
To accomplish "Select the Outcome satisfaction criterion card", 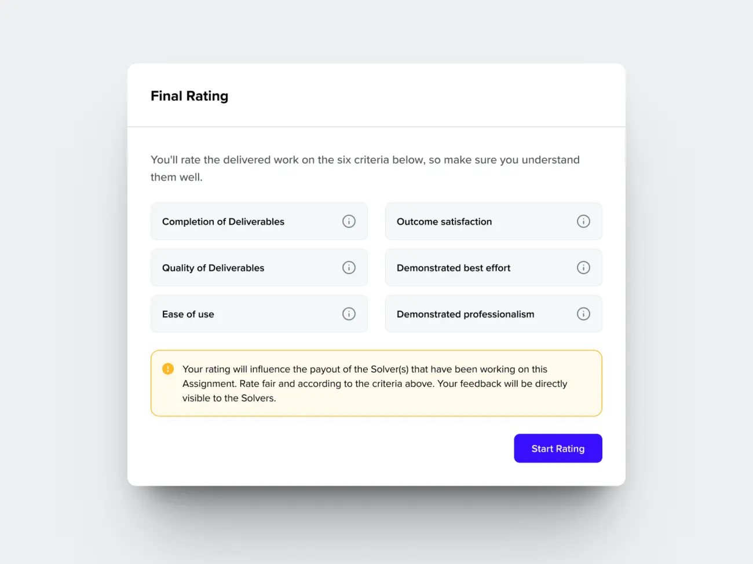I will pos(494,222).
